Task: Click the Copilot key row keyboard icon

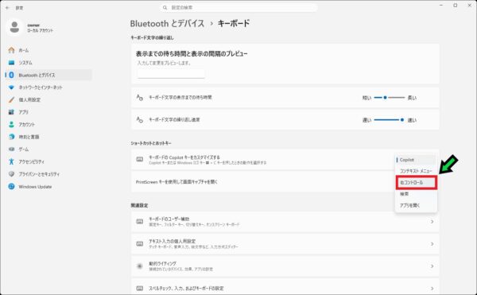Action: (x=140, y=160)
